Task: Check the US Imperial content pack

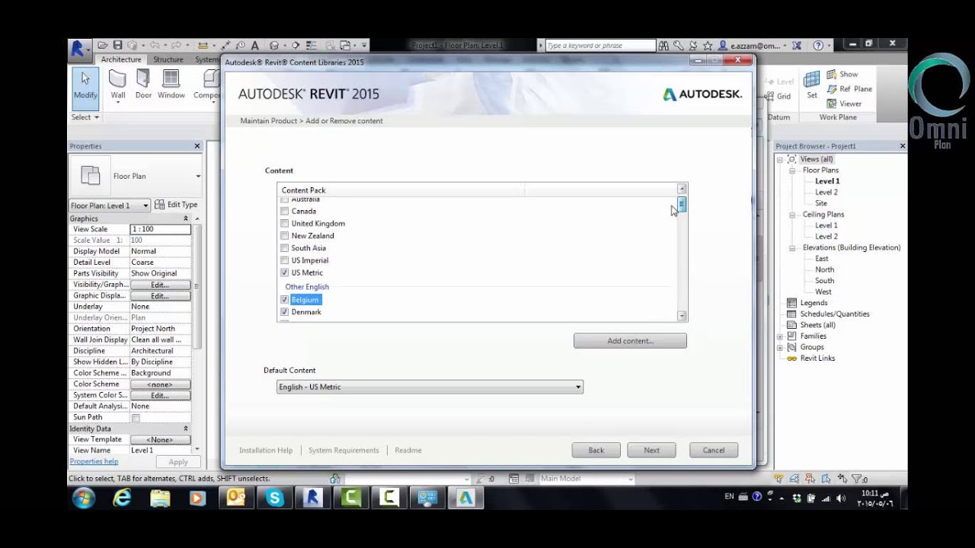Action: pos(285,260)
